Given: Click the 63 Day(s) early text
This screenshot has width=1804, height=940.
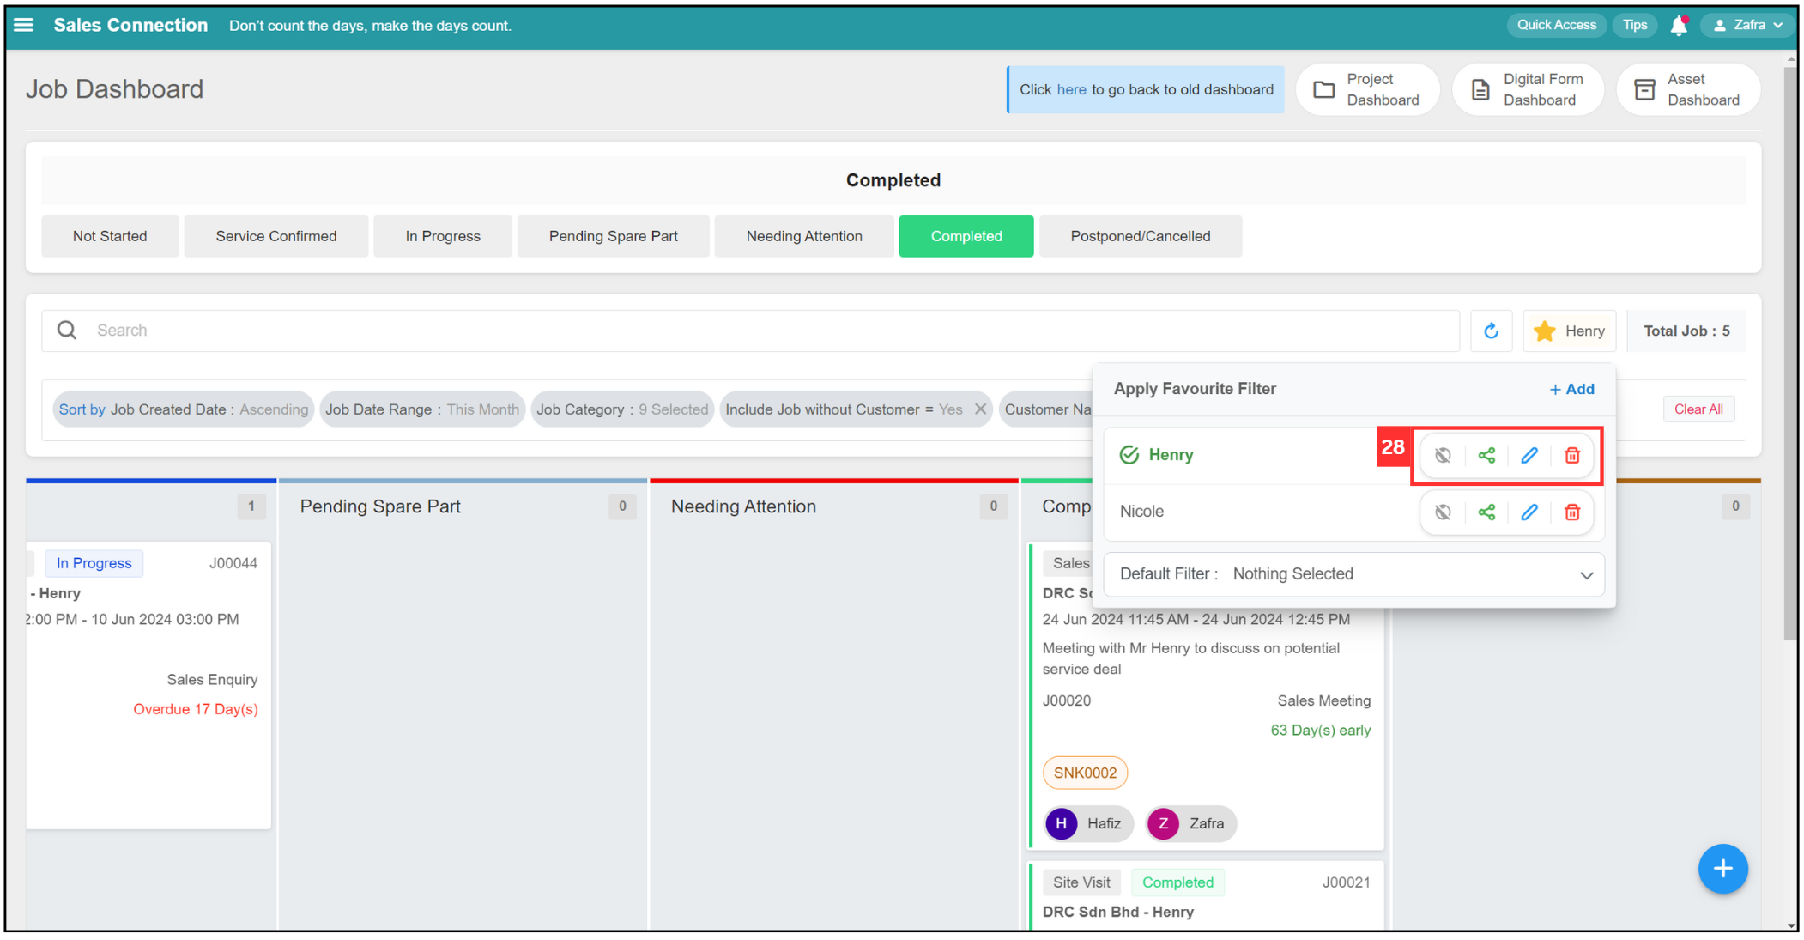Looking at the screenshot, I should pos(1320,731).
